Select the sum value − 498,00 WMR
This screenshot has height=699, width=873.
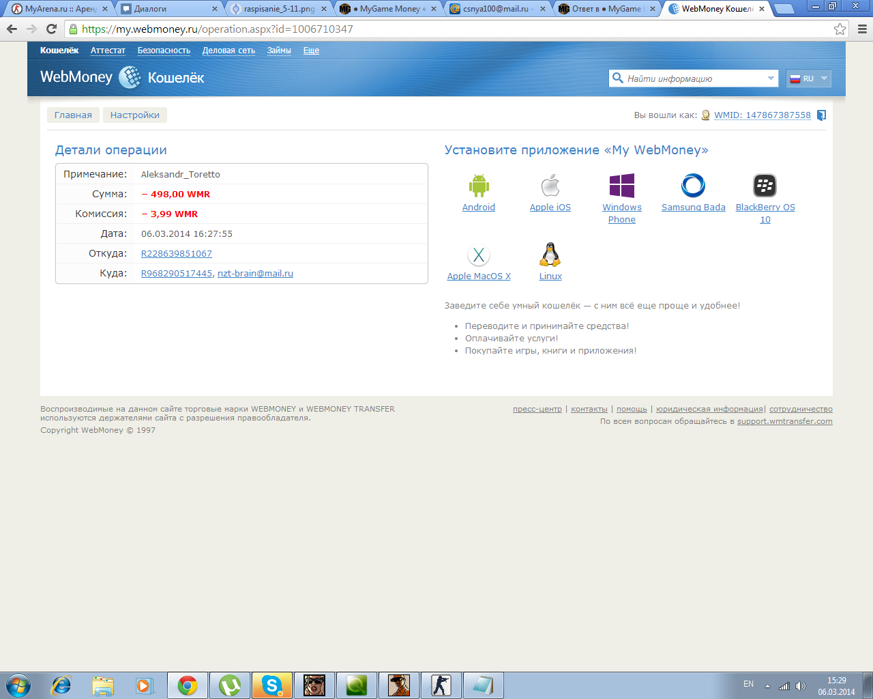point(176,194)
